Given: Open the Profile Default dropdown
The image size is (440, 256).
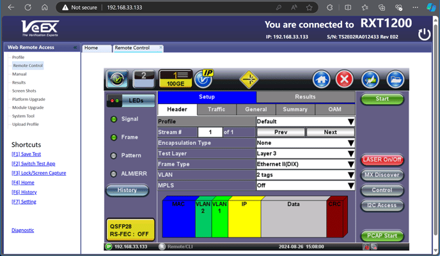Looking at the screenshot, I should pyautogui.click(x=305, y=121).
